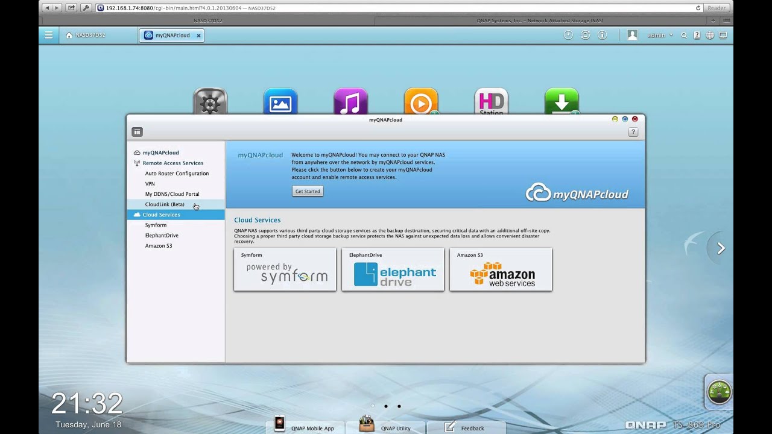Click the Safari key toolbar button
772x434 pixels.
point(86,8)
